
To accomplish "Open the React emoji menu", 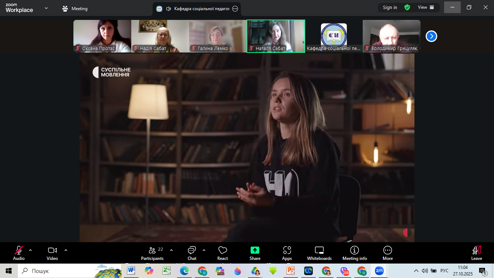I will (x=223, y=253).
